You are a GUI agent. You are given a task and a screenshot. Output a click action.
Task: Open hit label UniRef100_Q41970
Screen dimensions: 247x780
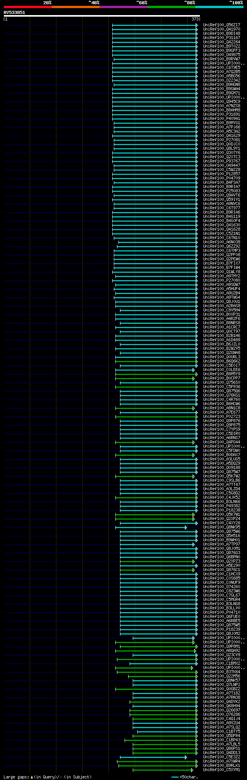[x=222, y=29]
